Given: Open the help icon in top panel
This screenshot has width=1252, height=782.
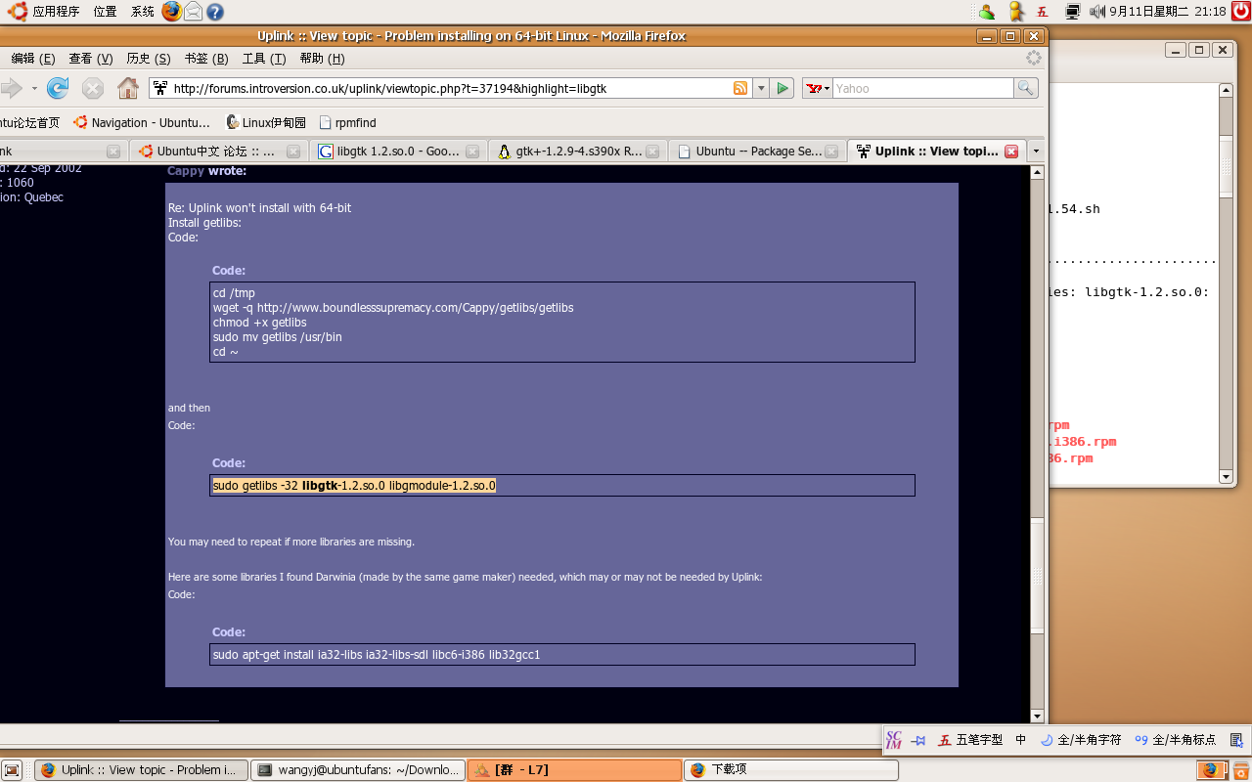Looking at the screenshot, I should 214,12.
